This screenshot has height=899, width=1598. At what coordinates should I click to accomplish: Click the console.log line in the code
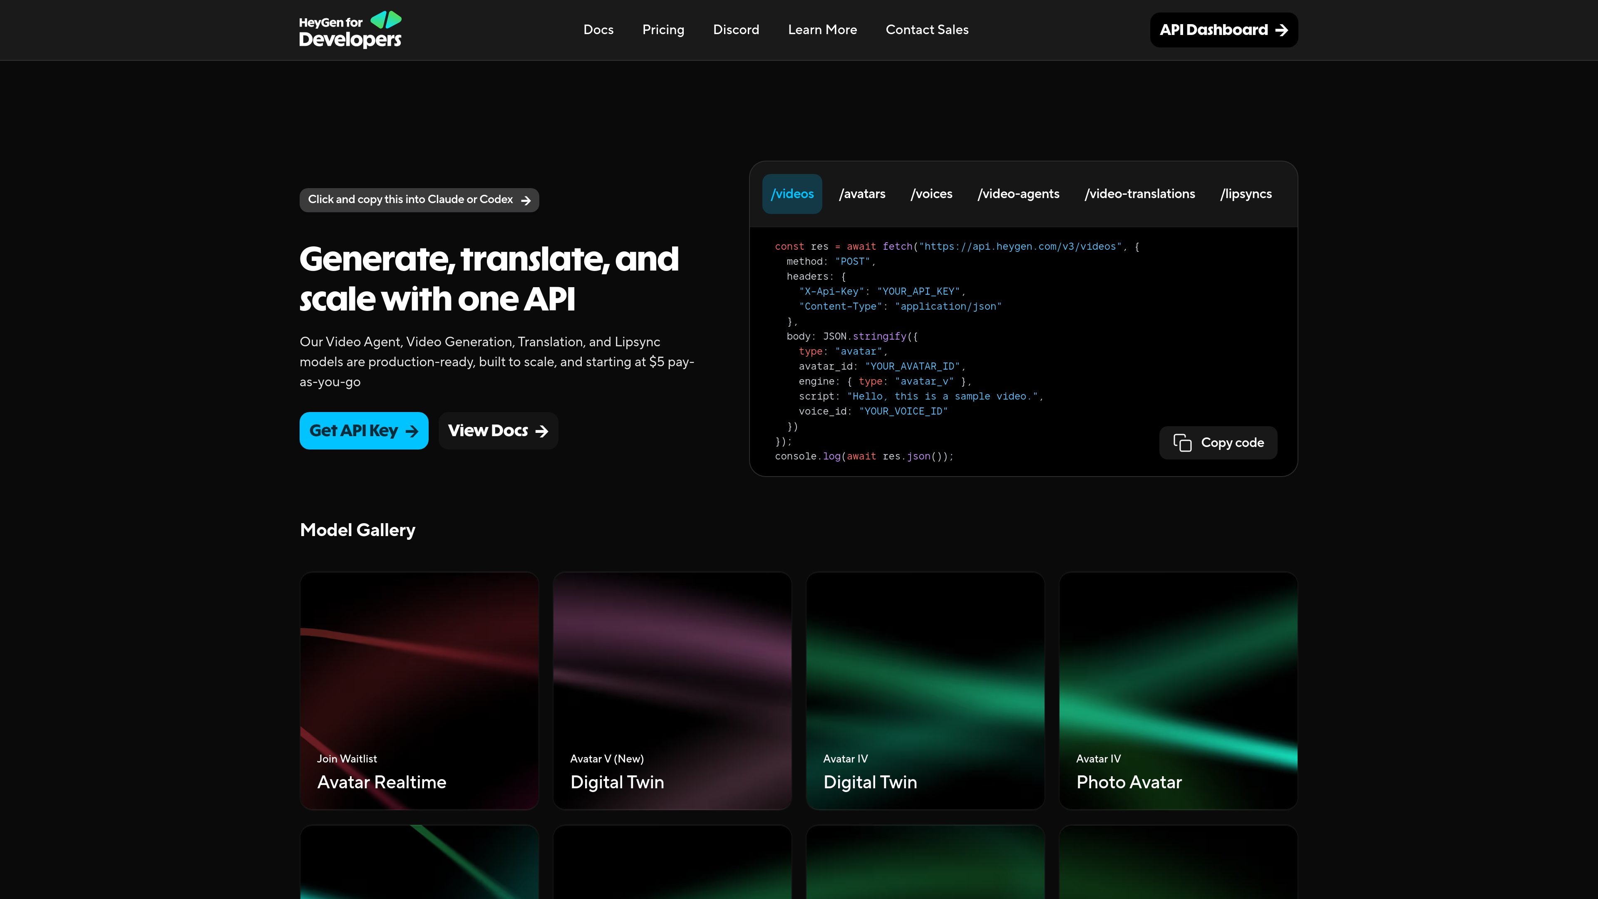pos(864,457)
